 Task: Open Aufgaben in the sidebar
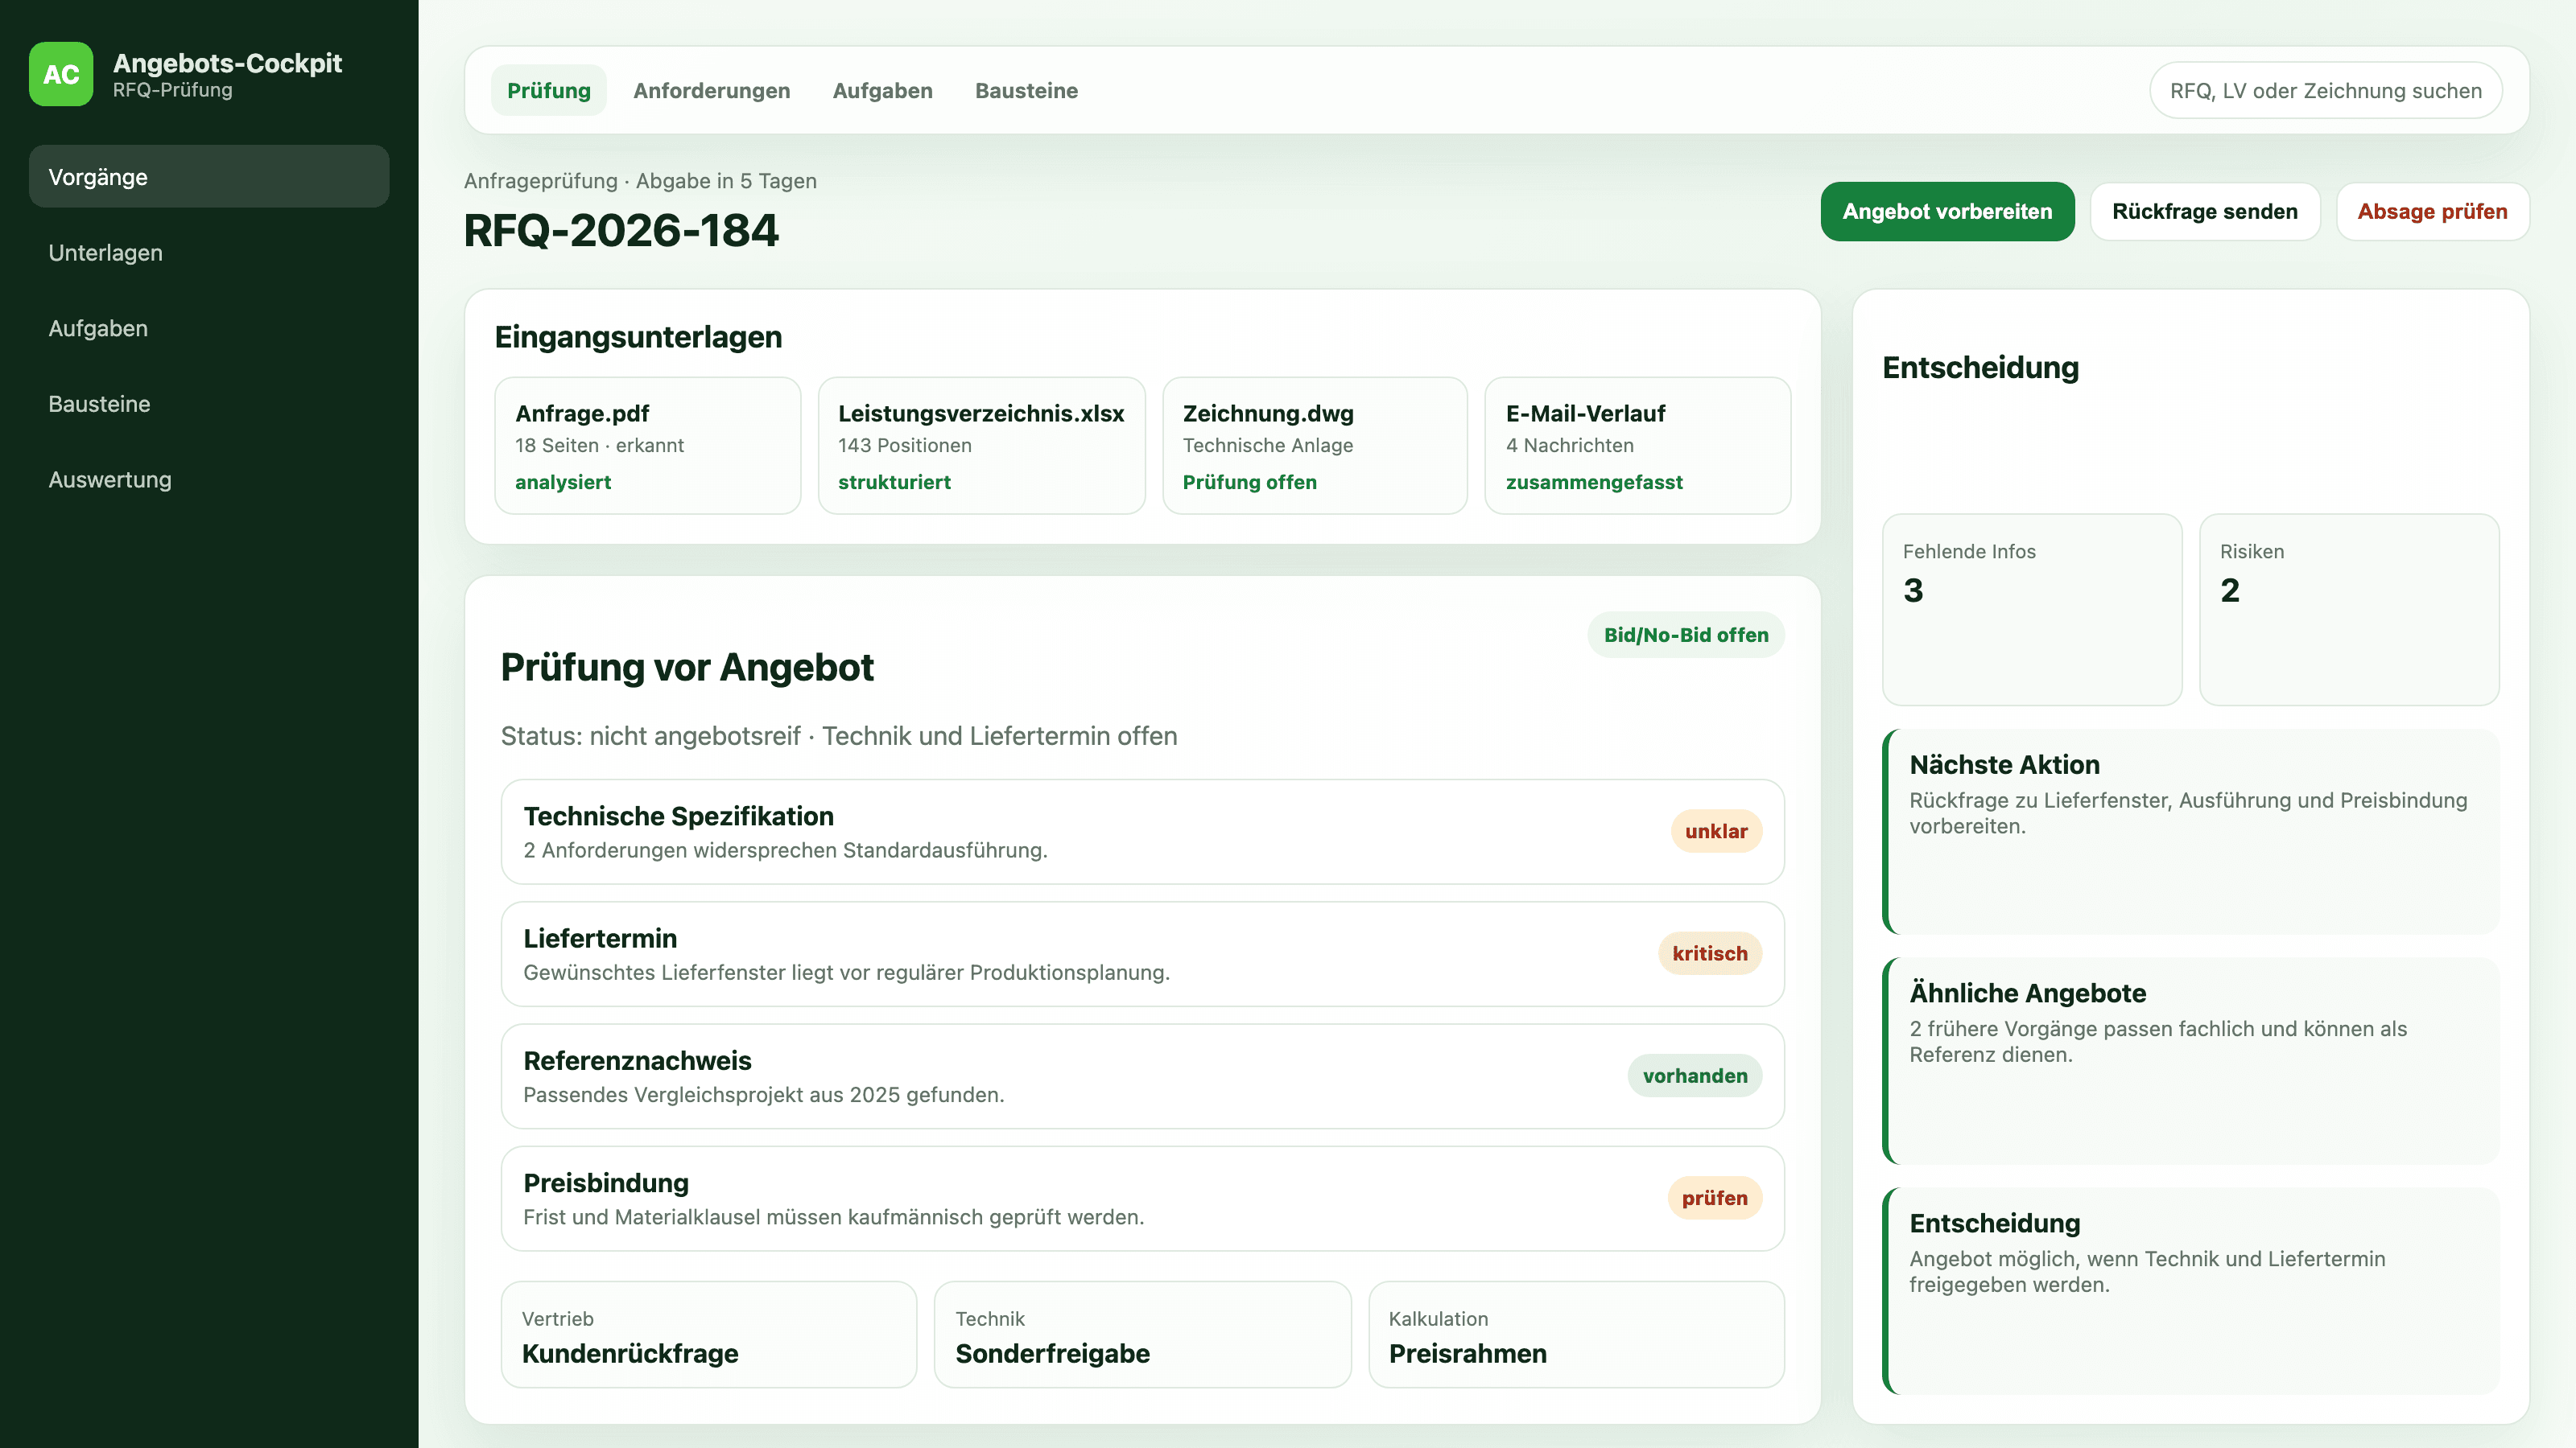(209, 327)
